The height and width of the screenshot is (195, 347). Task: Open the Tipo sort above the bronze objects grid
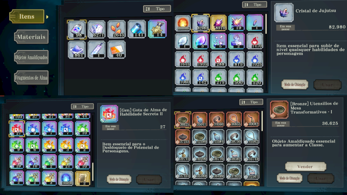tap(251, 102)
